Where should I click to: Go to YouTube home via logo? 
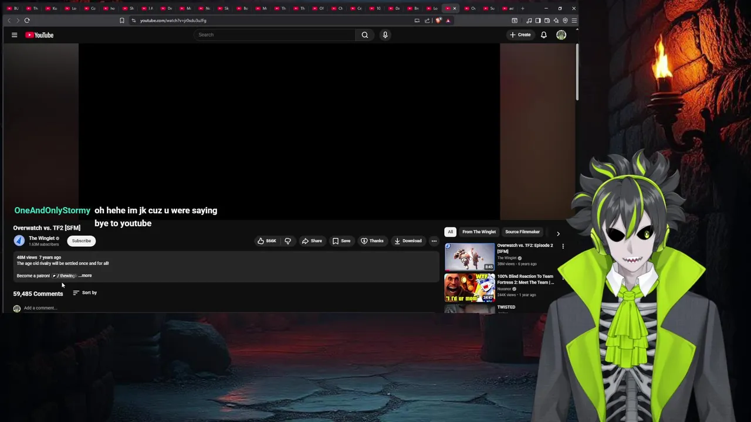pos(39,35)
